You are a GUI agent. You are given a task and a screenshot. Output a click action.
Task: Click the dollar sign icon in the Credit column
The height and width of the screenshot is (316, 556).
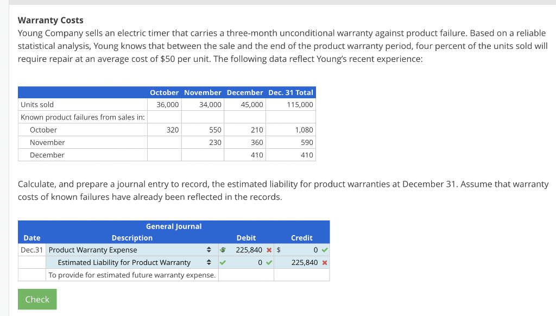(x=277, y=250)
